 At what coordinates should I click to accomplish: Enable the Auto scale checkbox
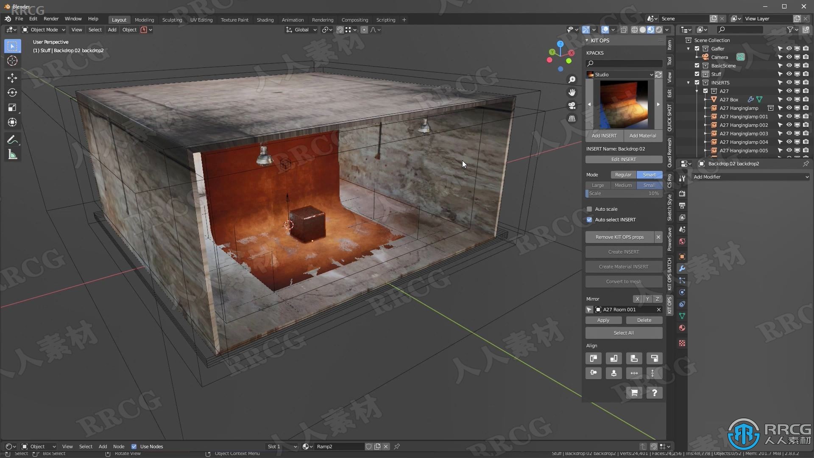pyautogui.click(x=589, y=209)
